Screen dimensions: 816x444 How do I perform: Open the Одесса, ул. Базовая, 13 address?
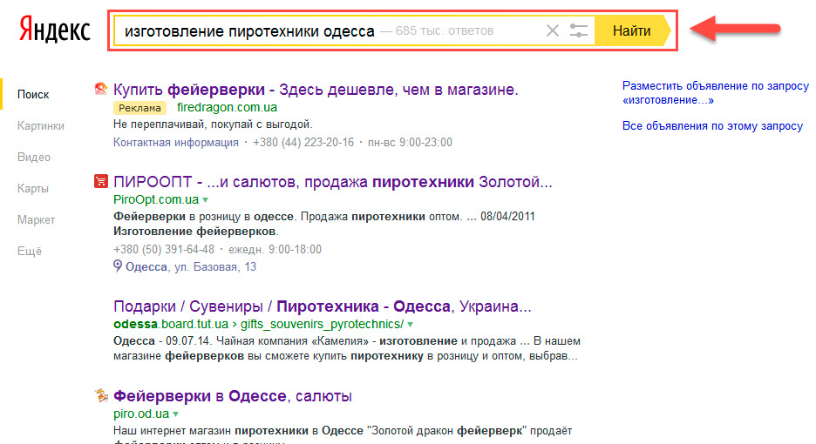point(191,266)
